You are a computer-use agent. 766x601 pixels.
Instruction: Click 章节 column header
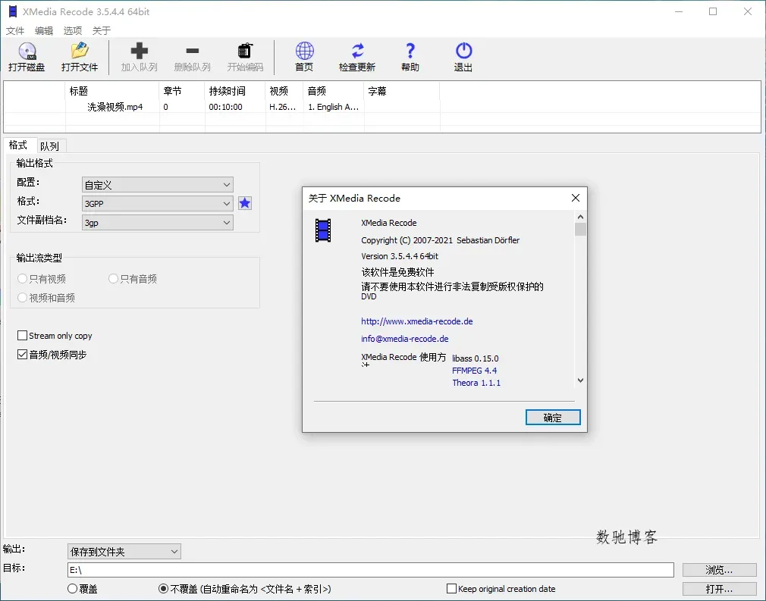click(x=182, y=91)
